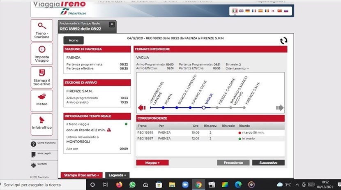
Task: Open the Meteo weather panel
Action: point(42,101)
